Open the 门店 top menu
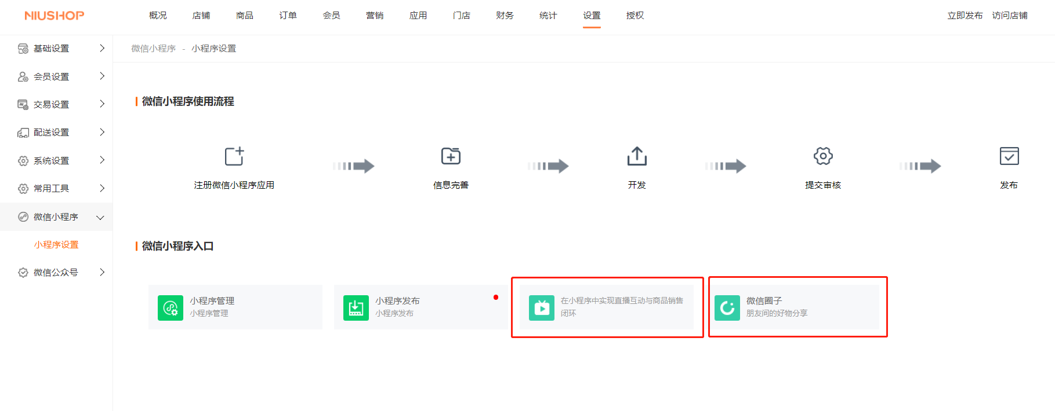This screenshot has height=411, width=1055. click(x=462, y=16)
